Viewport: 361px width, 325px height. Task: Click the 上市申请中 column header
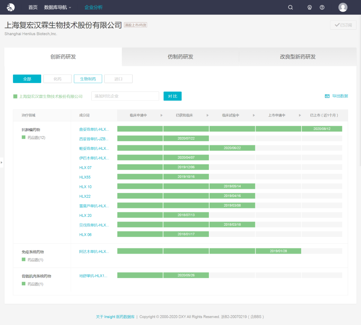[x=277, y=115]
